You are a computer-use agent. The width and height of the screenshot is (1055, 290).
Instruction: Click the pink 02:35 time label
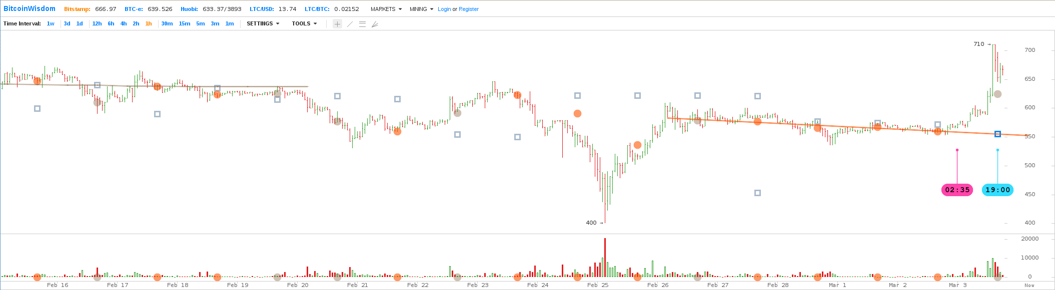(957, 190)
